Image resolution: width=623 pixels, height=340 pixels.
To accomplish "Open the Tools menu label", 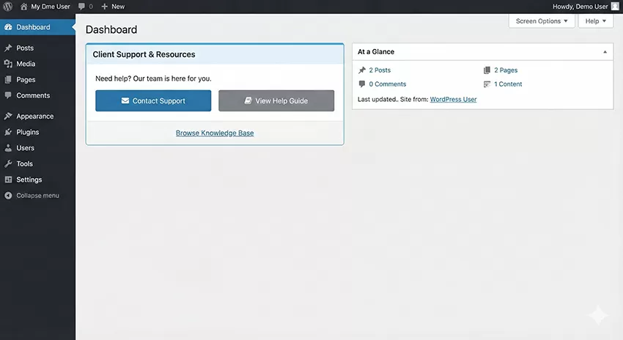I will click(x=24, y=163).
